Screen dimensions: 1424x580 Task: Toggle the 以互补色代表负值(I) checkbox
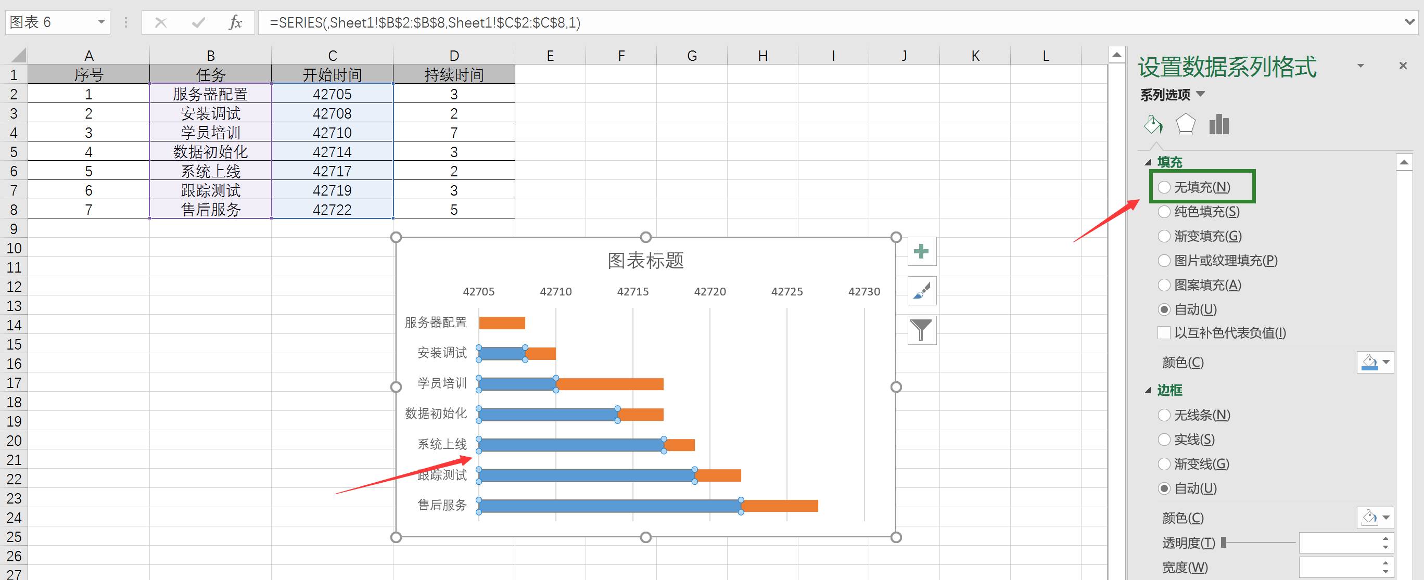(1164, 332)
